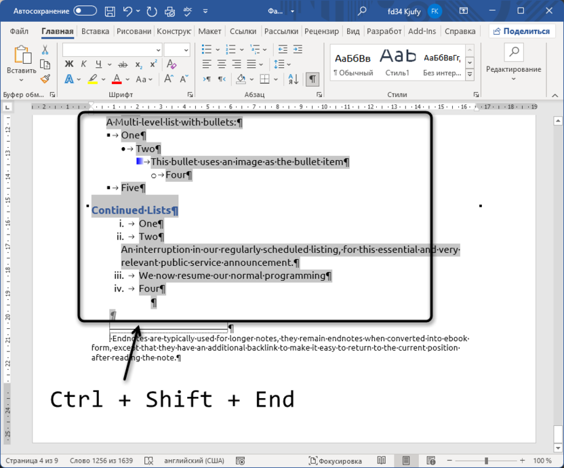
Task: Apply the red font color
Action: [x=117, y=79]
